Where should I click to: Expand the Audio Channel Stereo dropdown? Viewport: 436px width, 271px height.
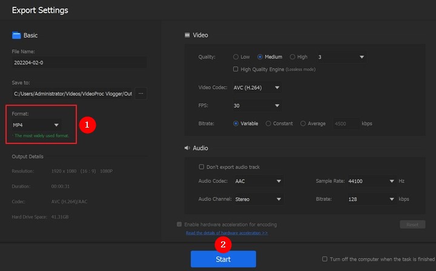(x=258, y=199)
